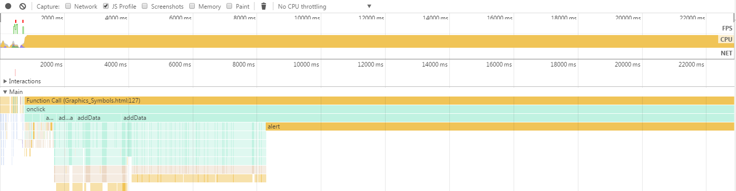Expand the Interactions section
Image resolution: width=736 pixels, height=191 pixels.
tap(6, 81)
